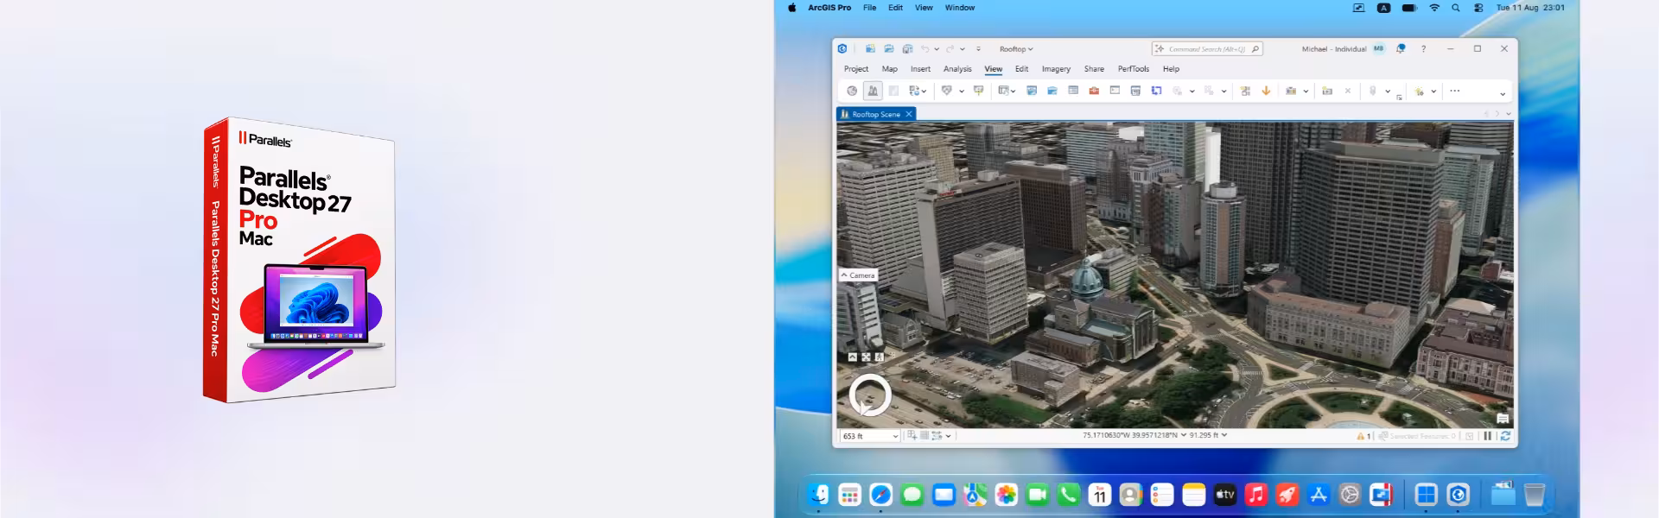
Task: Click the navigator full control icon
Action: coord(866,357)
